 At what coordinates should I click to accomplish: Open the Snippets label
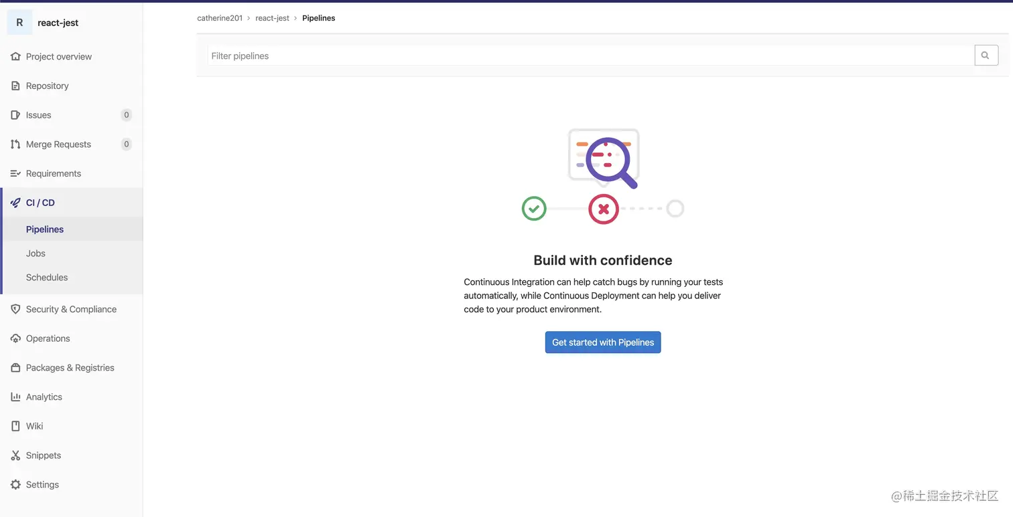click(x=44, y=455)
